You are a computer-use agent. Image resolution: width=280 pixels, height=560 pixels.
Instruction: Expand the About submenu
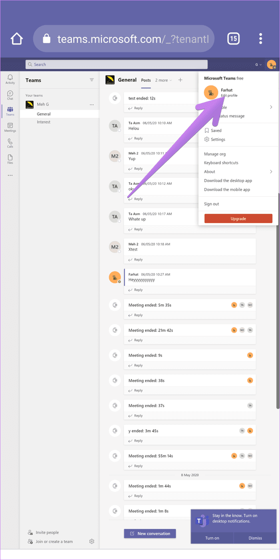238,172
